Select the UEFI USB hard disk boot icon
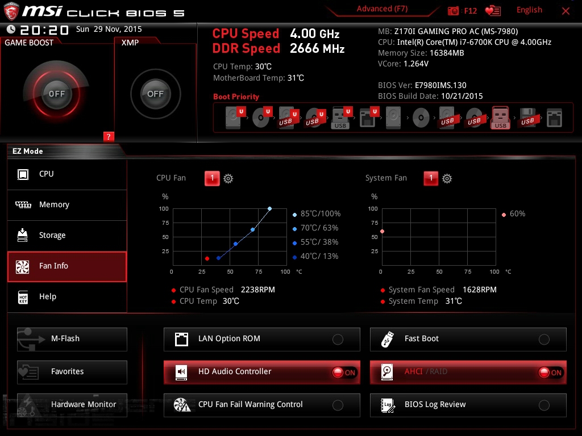This screenshot has width=582, height=436. (289, 118)
